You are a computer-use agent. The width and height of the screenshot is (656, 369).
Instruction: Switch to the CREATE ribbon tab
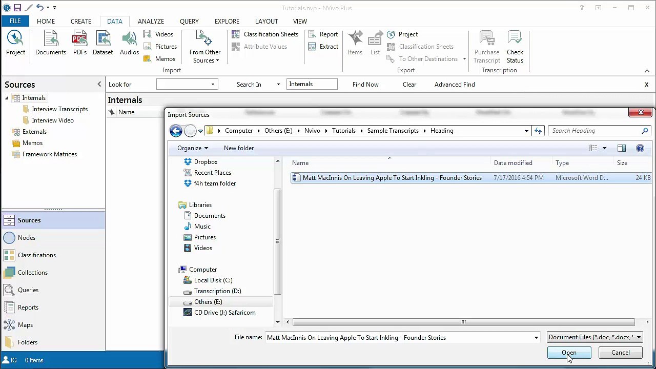(x=81, y=21)
